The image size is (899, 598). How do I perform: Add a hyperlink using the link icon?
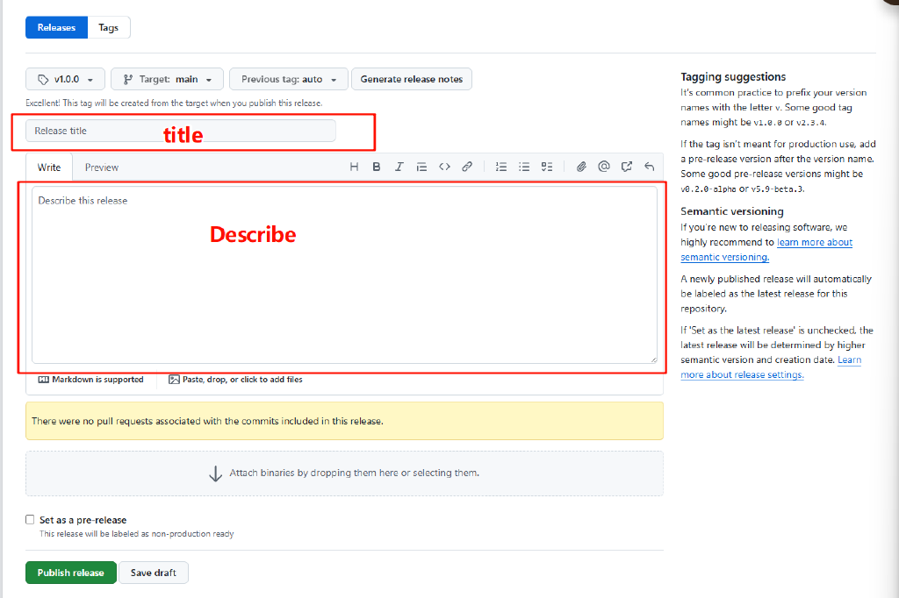[x=466, y=166]
